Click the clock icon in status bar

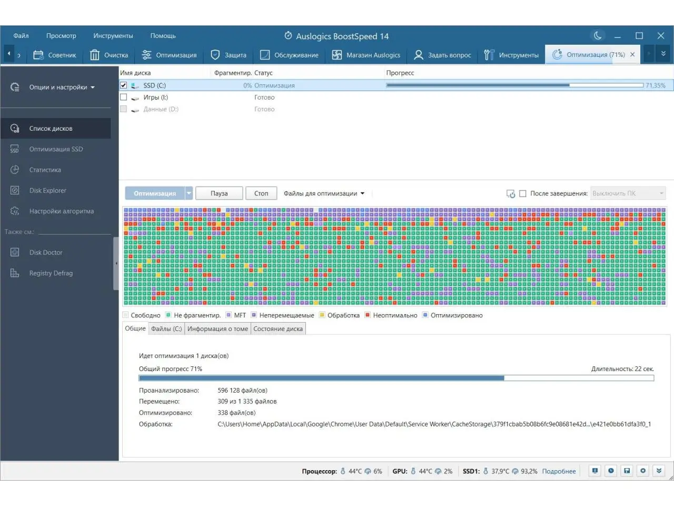point(611,471)
